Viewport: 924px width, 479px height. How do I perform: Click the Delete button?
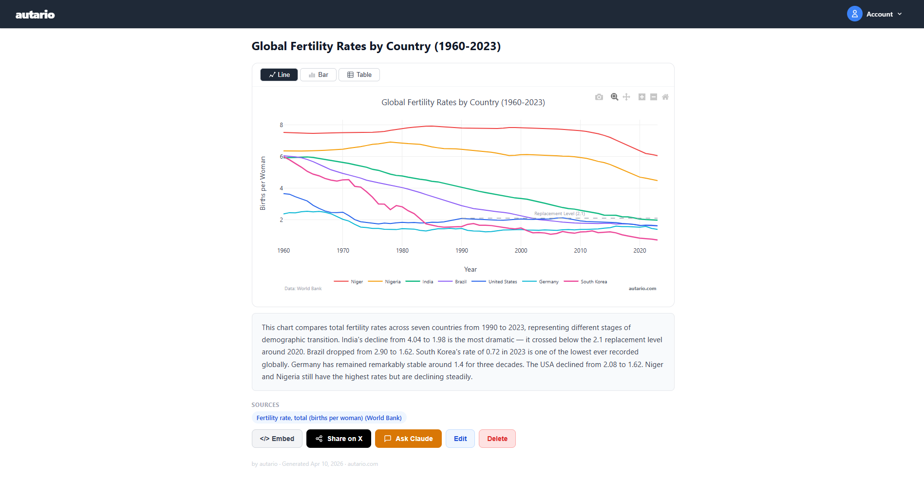(x=497, y=439)
